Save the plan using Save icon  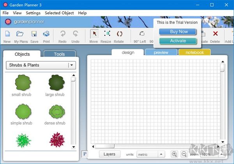point(34,34)
